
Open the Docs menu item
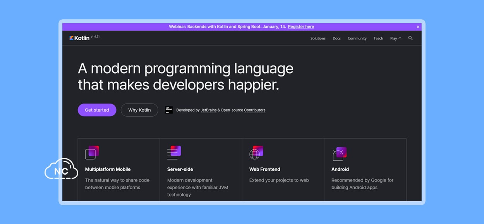click(336, 38)
